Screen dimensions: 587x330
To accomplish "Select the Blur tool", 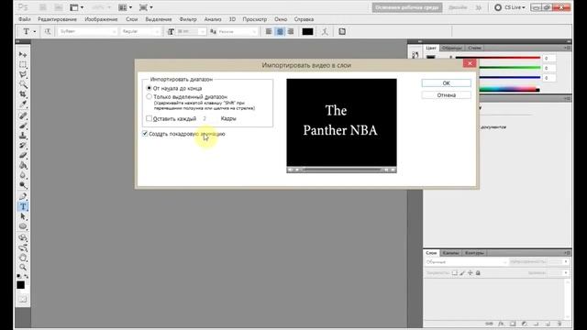I will point(23,175).
